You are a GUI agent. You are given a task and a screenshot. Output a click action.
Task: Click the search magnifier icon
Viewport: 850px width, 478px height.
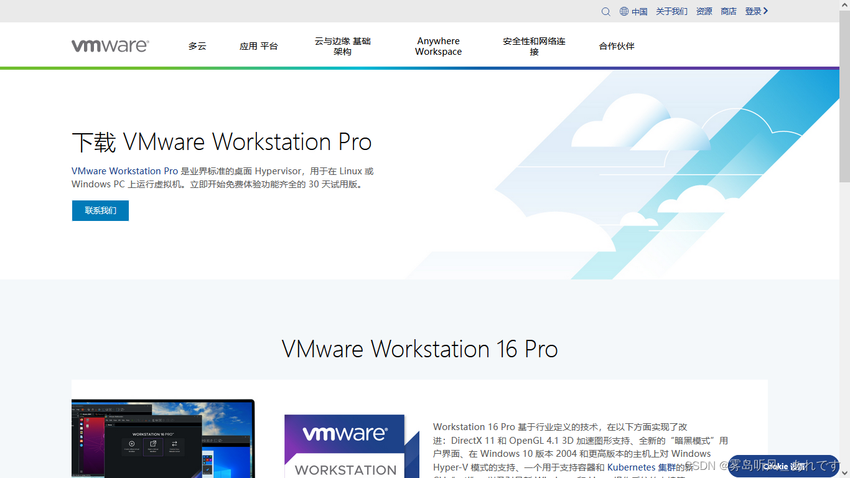[x=605, y=11]
